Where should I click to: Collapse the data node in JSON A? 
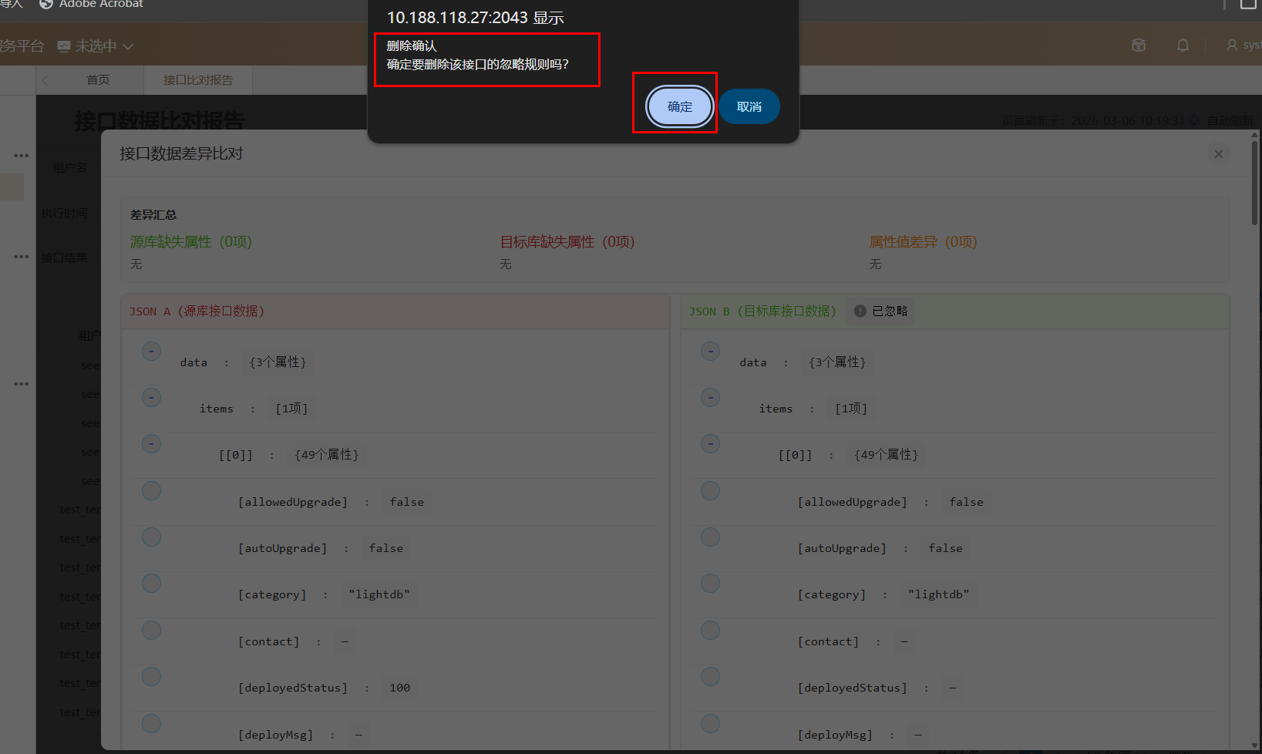[x=151, y=352]
